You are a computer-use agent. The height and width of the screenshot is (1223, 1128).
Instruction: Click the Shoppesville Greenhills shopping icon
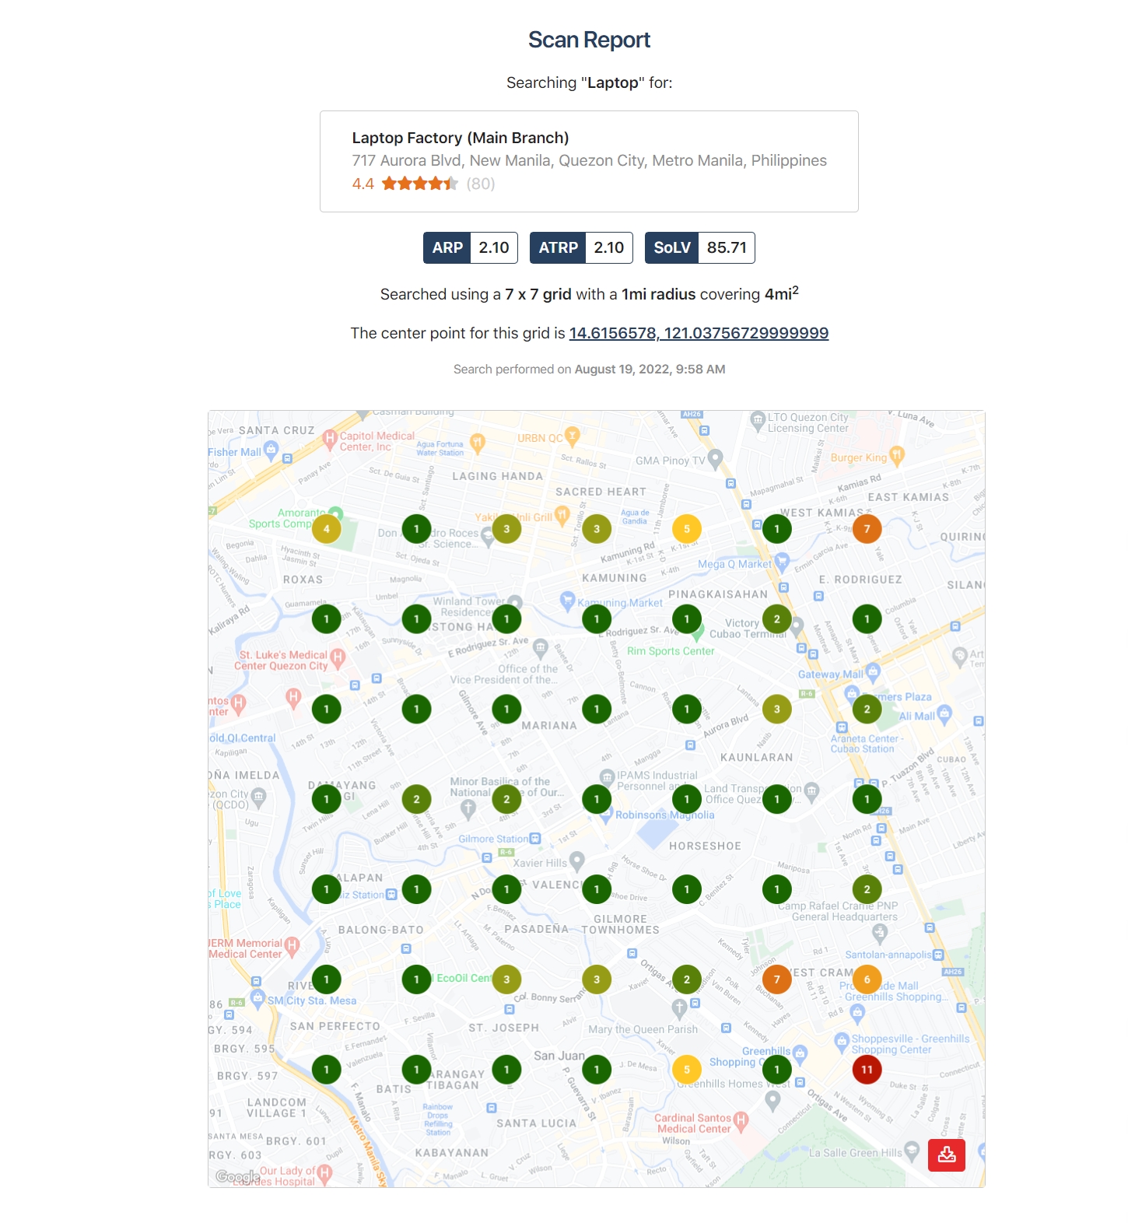point(842,1041)
